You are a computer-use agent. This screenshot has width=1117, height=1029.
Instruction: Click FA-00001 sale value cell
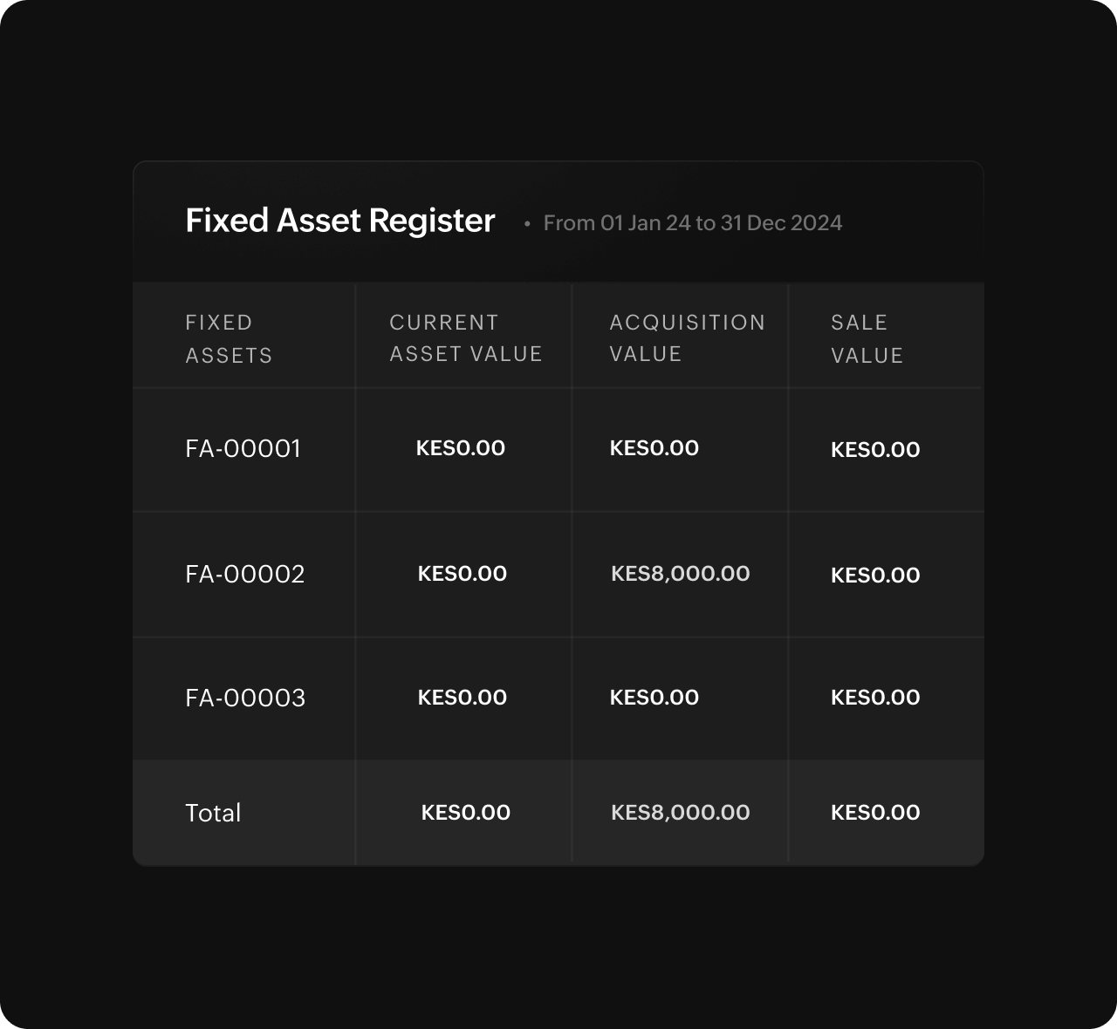tap(874, 450)
